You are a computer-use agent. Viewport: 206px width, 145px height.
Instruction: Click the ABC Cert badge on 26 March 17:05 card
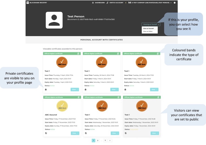(x=141, y=62)
